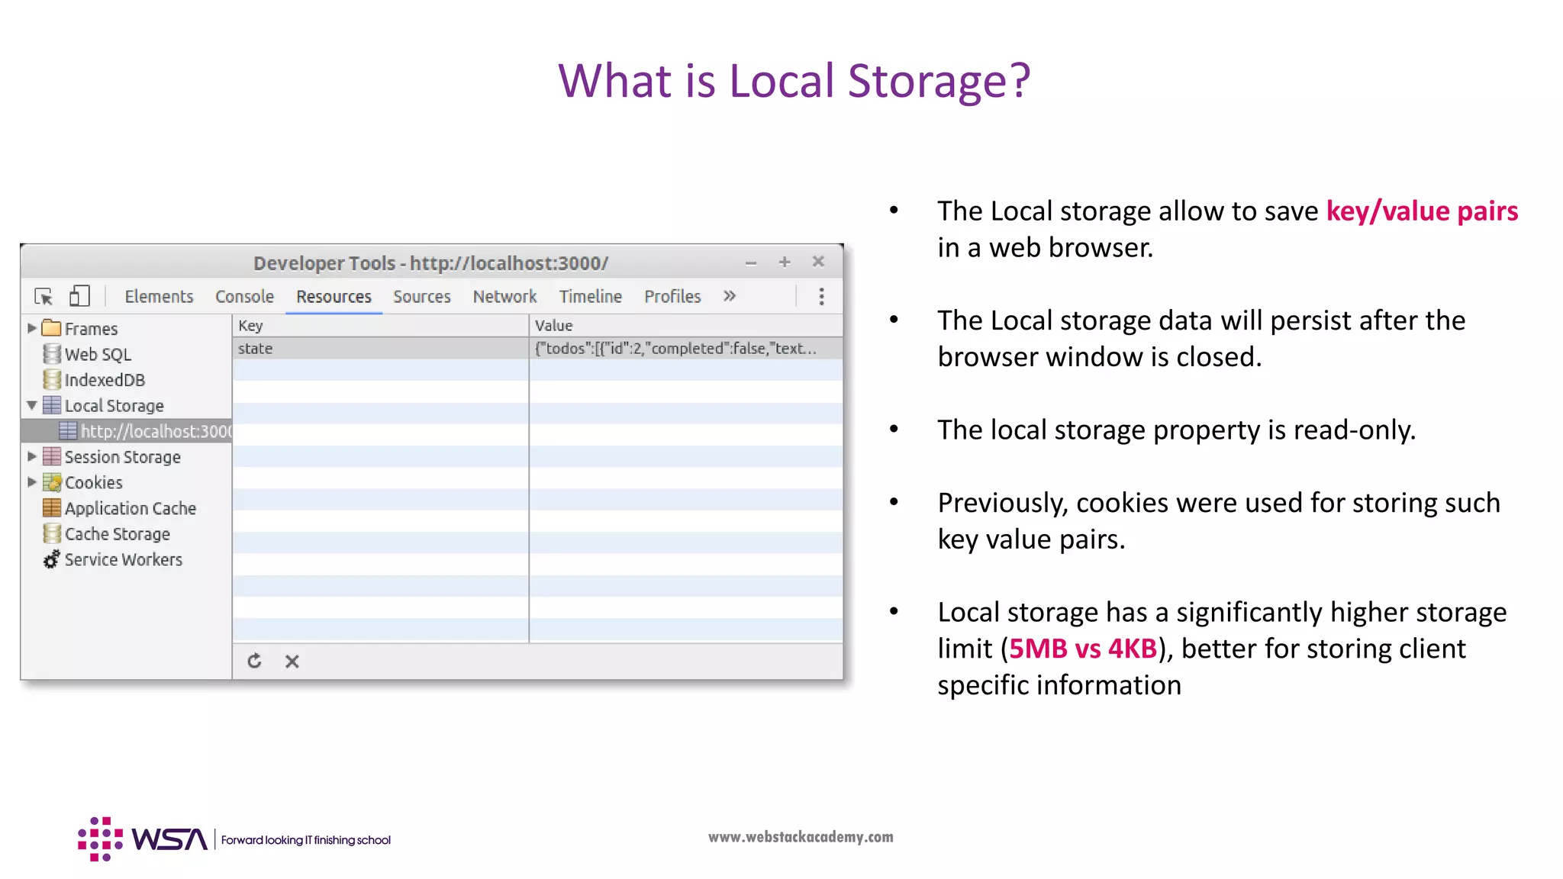Click the Frames folder icon
Image resolution: width=1563 pixels, height=879 pixels.
tap(51, 328)
